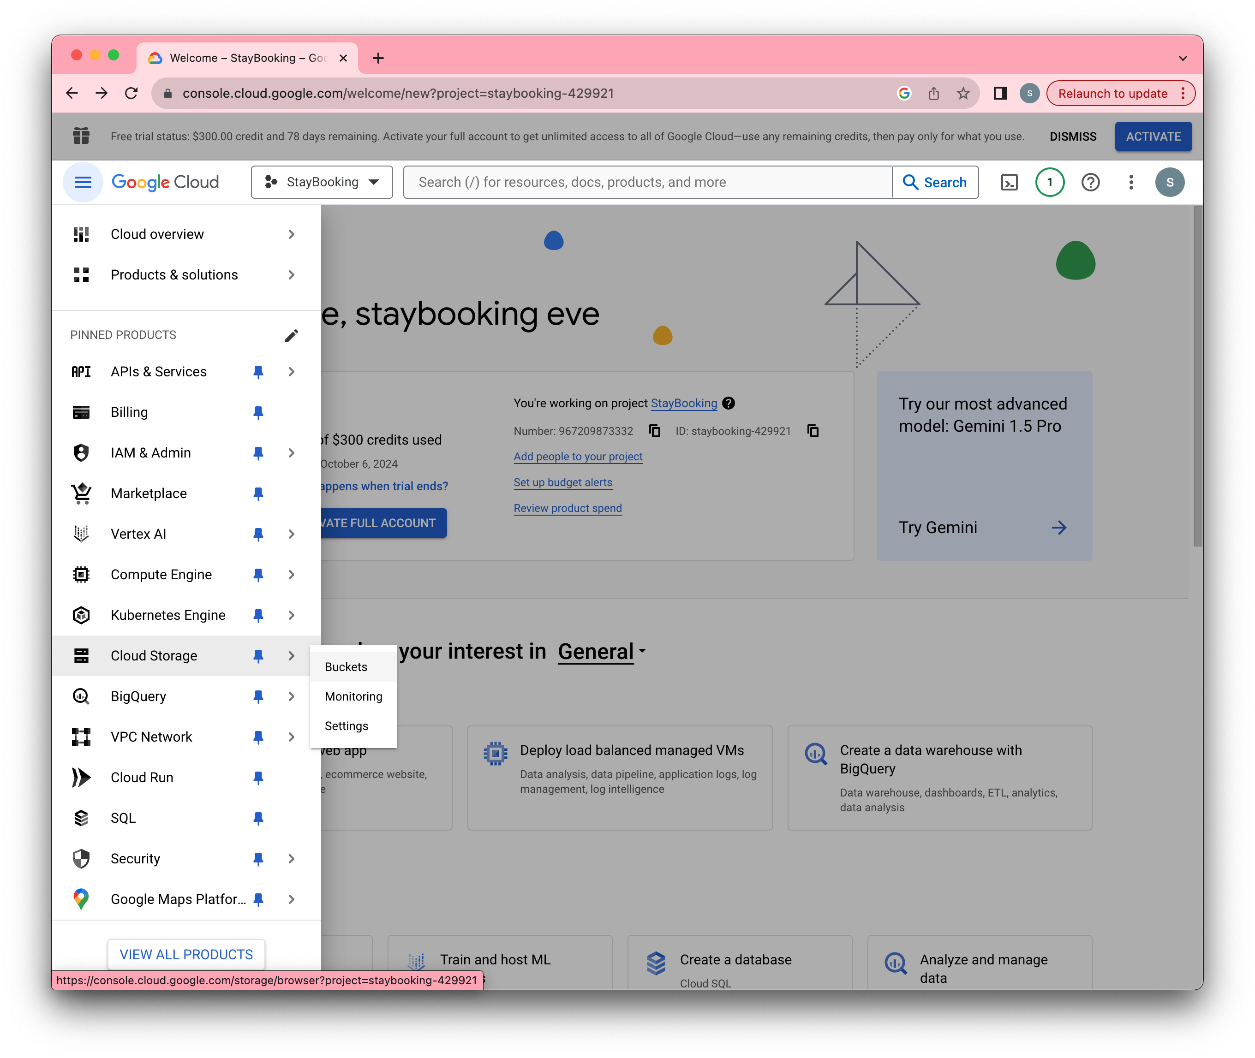This screenshot has width=1255, height=1058.
Task: Open Cloud Shell terminal icon
Action: click(1009, 182)
